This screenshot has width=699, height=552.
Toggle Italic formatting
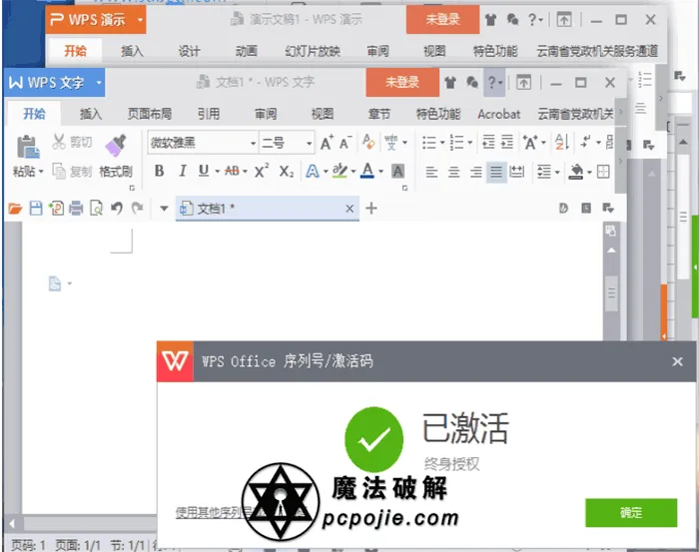point(183,171)
